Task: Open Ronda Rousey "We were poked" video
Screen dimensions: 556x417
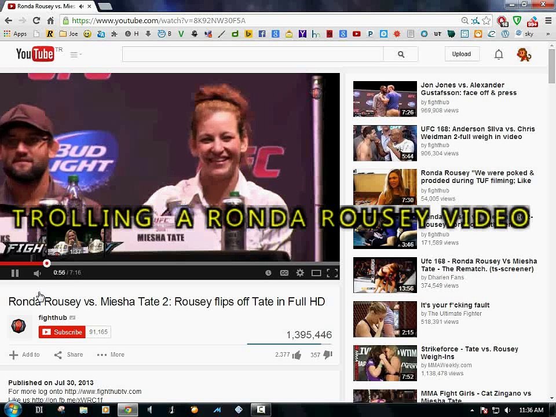Action: tap(477, 177)
